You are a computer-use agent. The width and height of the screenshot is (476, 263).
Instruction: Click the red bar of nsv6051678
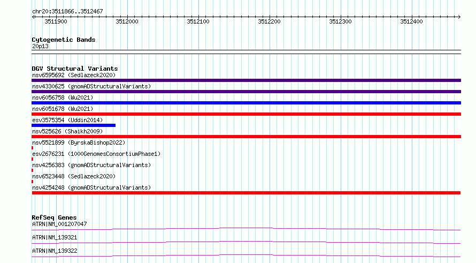246,114
